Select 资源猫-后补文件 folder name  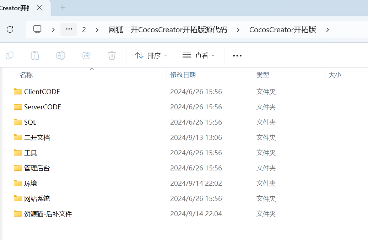click(x=48, y=214)
